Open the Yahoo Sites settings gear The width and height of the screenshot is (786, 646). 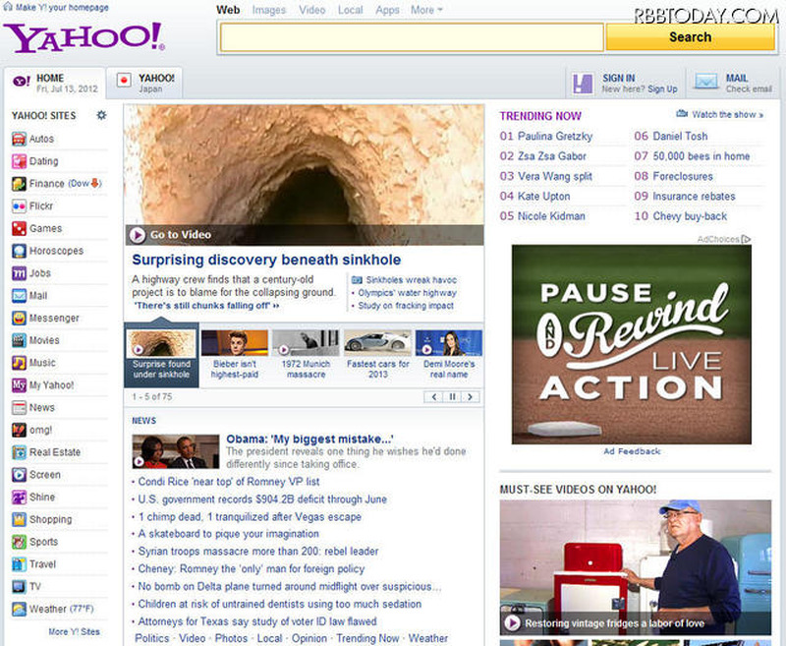click(x=101, y=116)
